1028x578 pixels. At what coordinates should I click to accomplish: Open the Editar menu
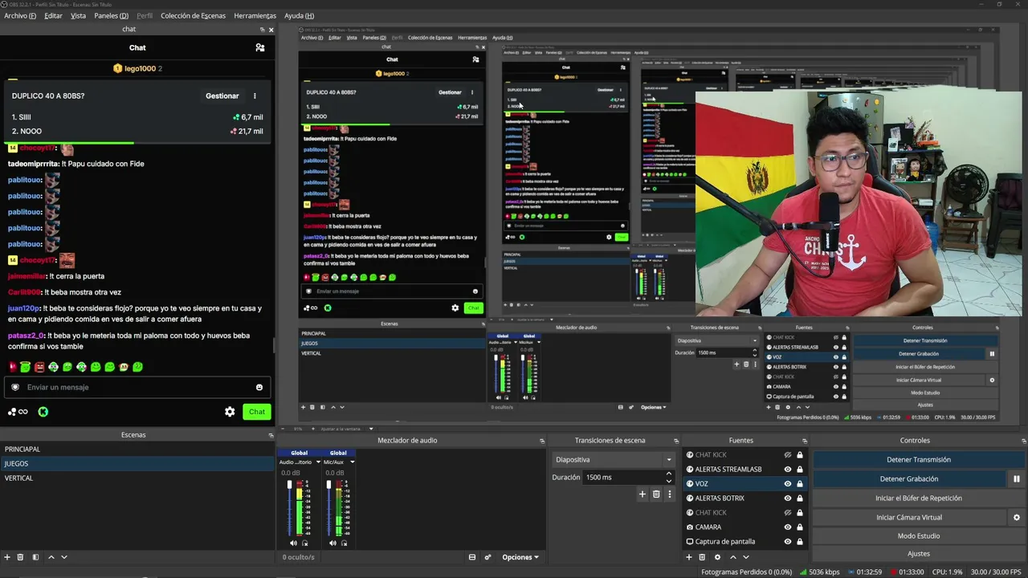(x=53, y=16)
